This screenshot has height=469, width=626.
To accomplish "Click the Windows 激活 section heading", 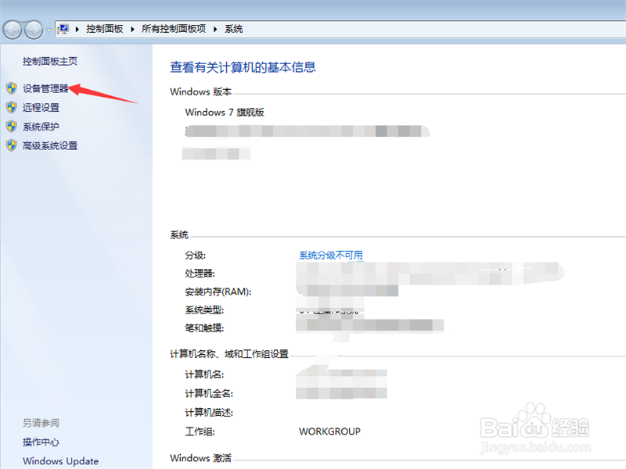I will pyautogui.click(x=201, y=458).
